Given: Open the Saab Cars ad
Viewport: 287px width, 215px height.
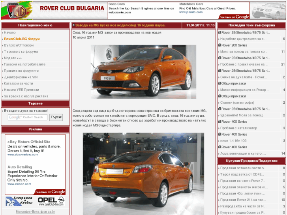Looking at the screenshot, I should click(x=116, y=4).
